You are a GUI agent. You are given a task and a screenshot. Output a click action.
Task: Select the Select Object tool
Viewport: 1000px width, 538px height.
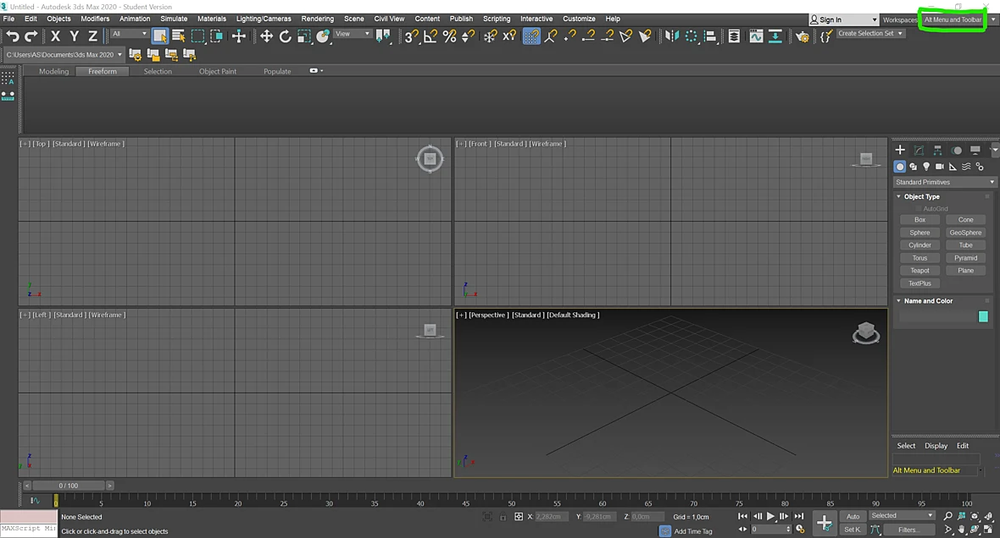point(160,36)
